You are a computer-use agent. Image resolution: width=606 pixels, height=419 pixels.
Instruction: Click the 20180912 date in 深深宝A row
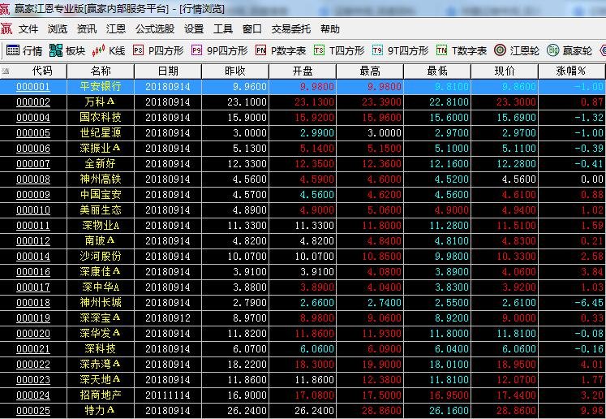tap(168, 318)
